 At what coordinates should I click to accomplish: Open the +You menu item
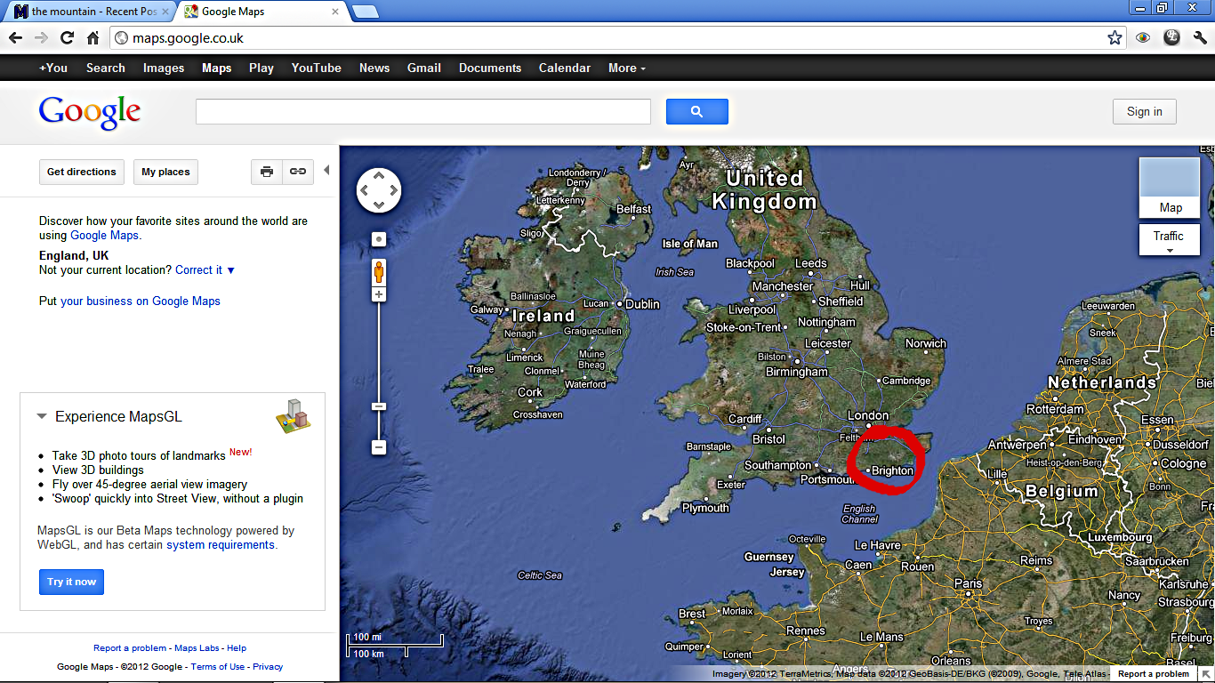pyautogui.click(x=53, y=68)
